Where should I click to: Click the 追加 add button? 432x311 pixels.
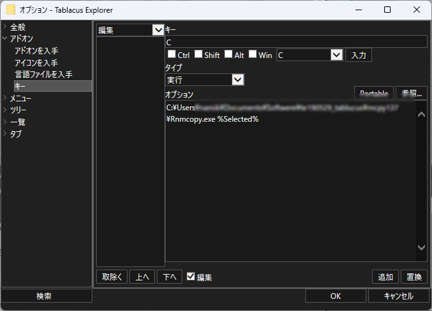385,277
